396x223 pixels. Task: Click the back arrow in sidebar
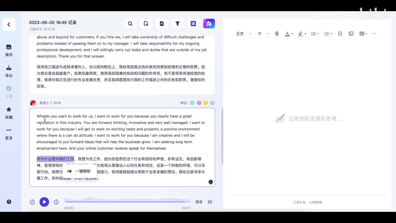click(x=9, y=24)
